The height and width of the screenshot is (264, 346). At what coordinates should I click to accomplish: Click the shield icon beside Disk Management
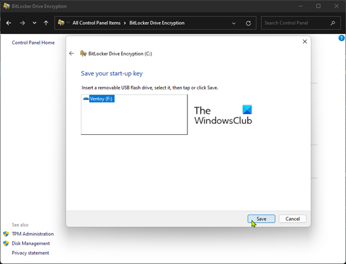coord(6,243)
